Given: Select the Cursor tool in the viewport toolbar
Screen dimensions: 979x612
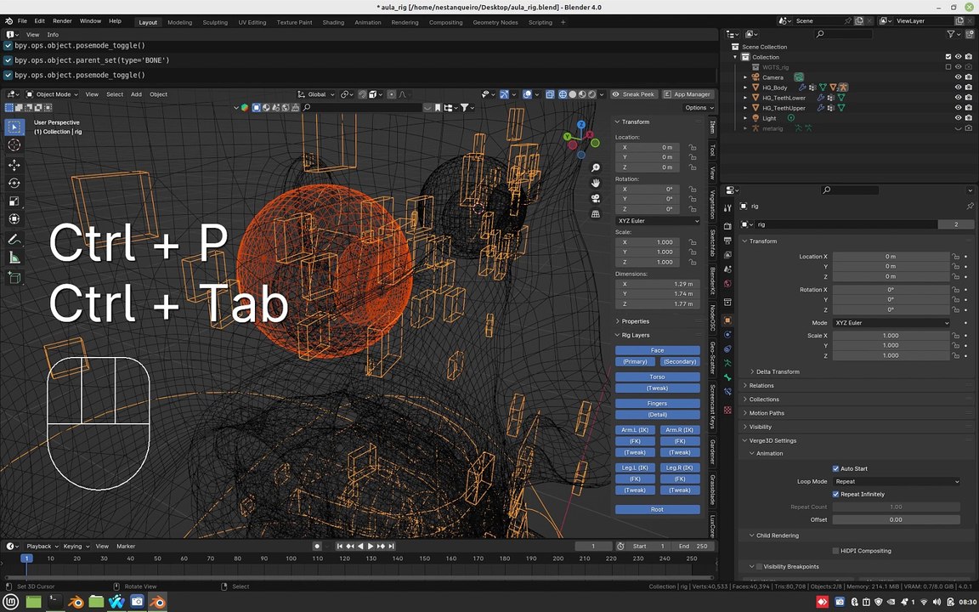Looking at the screenshot, I should tap(14, 144).
